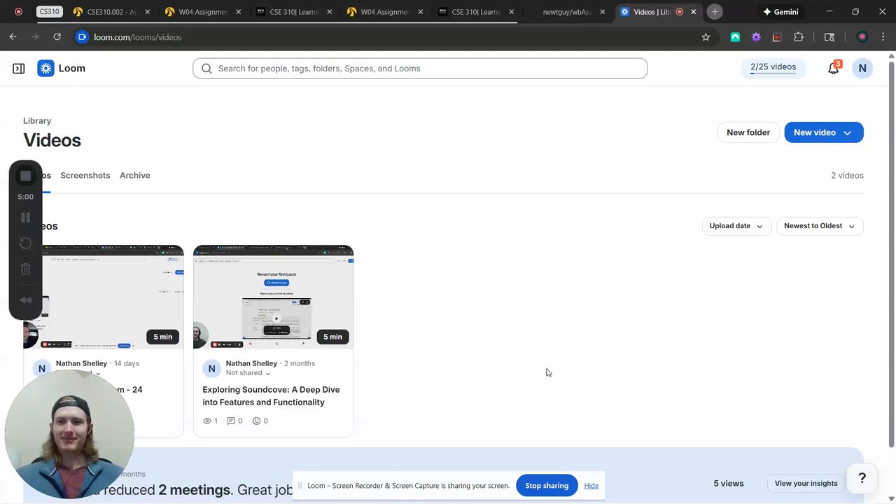Click the CS310 tab group label
This screenshot has width=896, height=504.
tap(49, 12)
